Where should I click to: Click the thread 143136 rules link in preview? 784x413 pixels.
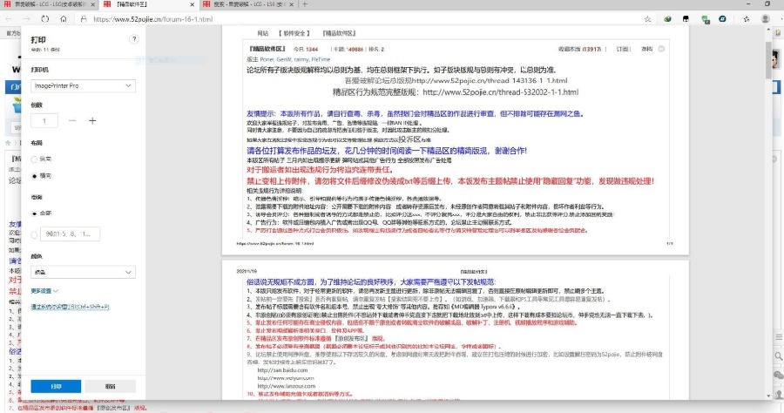click(490, 80)
